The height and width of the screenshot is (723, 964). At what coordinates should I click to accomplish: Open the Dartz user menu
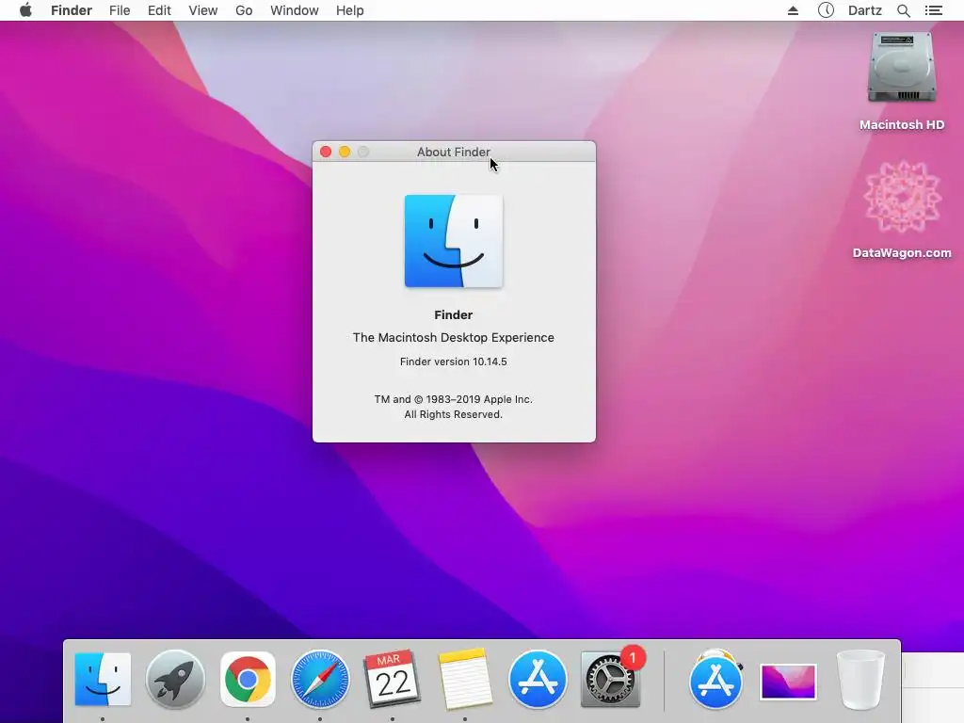865,10
